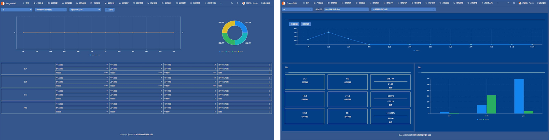The height and width of the screenshot is (140, 549).
Task: Click the search magnifier in the right window's navbar
Action: click(x=508, y=3)
